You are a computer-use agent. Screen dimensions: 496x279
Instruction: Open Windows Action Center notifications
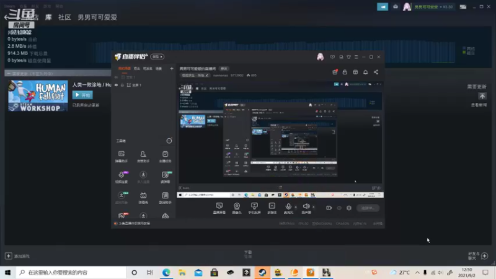click(x=485, y=272)
